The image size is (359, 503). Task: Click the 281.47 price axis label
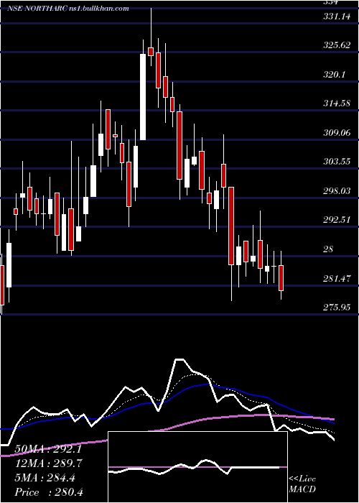coord(337,278)
